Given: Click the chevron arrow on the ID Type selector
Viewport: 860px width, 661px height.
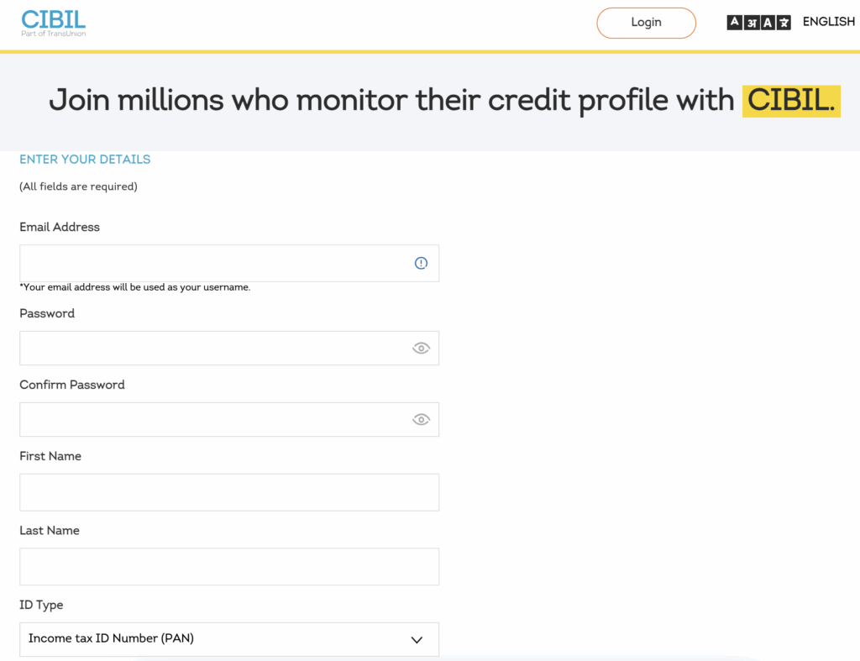Looking at the screenshot, I should [416, 639].
